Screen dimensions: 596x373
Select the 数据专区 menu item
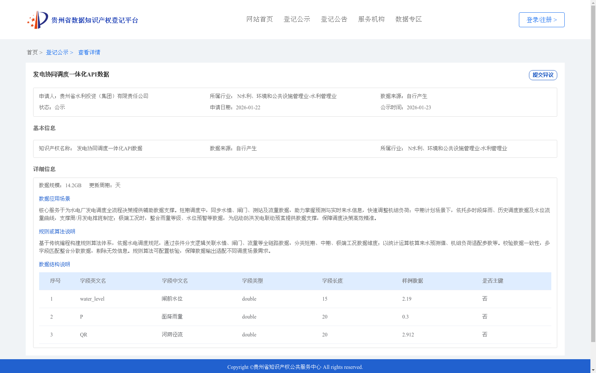tap(409, 19)
